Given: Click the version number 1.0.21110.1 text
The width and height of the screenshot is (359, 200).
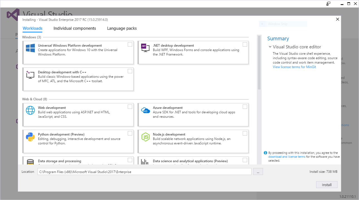Looking at the screenshot, I should point(348,197).
